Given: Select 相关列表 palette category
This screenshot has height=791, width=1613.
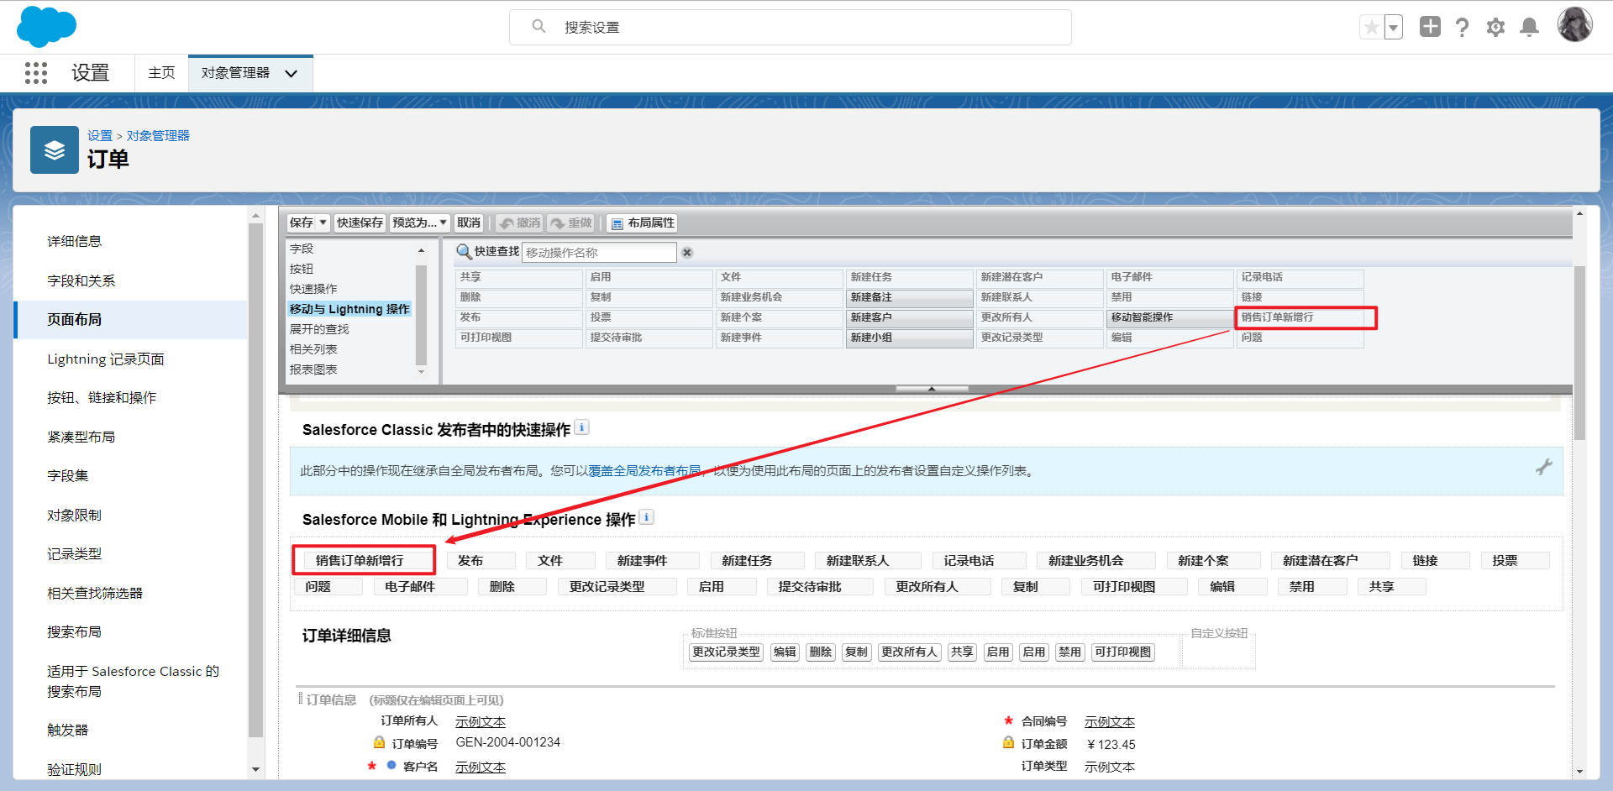Looking at the screenshot, I should click(313, 349).
